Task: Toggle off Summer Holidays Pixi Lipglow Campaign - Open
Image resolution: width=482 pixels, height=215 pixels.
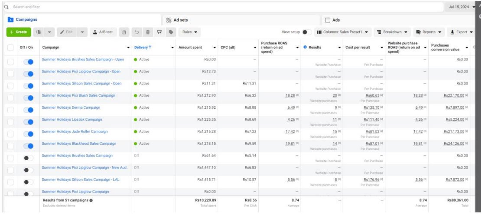Action: (28, 74)
